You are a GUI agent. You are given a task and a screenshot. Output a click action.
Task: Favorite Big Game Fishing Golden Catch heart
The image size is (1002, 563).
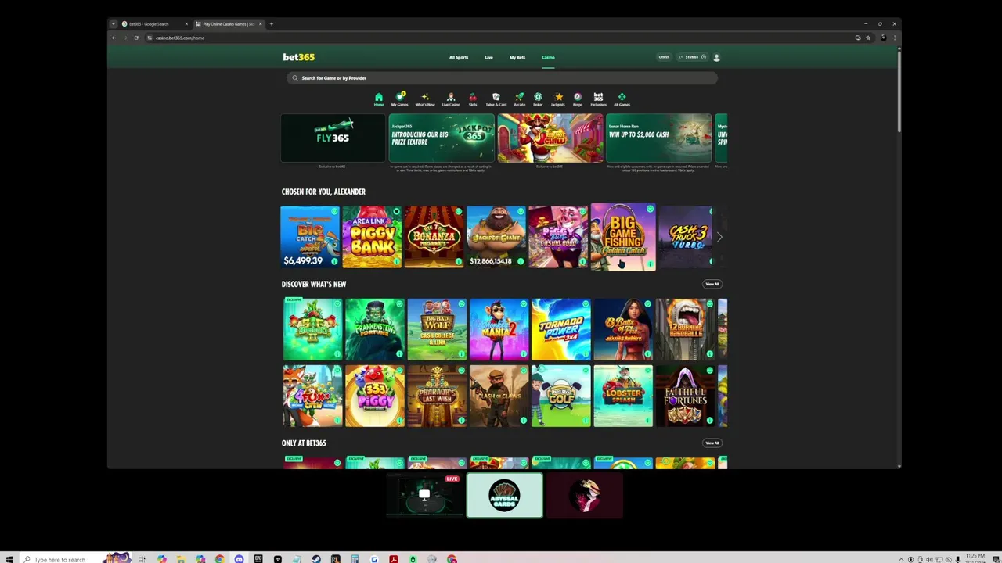pyautogui.click(x=650, y=210)
